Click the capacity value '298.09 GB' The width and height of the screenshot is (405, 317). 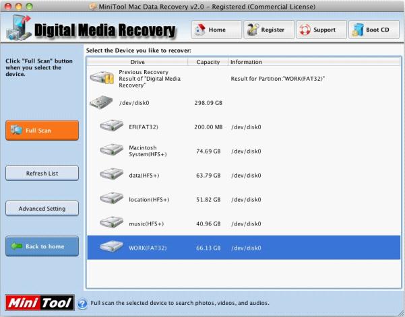pyautogui.click(x=208, y=103)
